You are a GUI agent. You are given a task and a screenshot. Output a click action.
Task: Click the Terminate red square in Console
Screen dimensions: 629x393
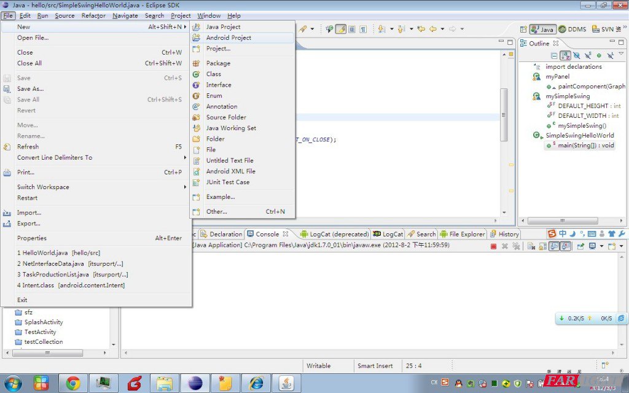coord(493,246)
